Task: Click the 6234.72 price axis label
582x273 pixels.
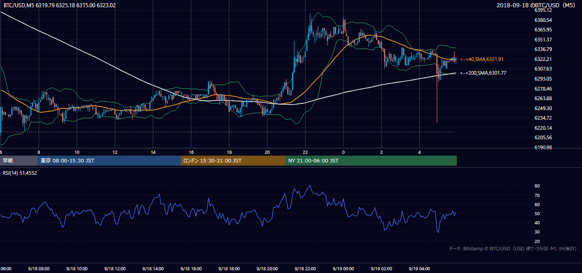Action: (x=543, y=118)
